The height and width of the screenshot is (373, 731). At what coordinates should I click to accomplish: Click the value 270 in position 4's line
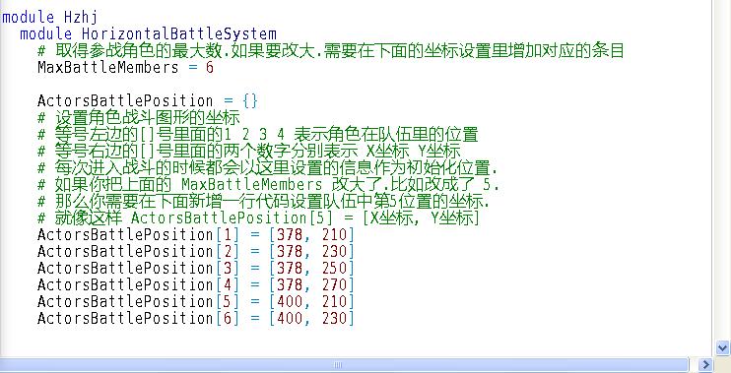(x=334, y=284)
